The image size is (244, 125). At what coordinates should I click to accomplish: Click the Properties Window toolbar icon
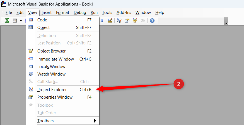[127, 21]
